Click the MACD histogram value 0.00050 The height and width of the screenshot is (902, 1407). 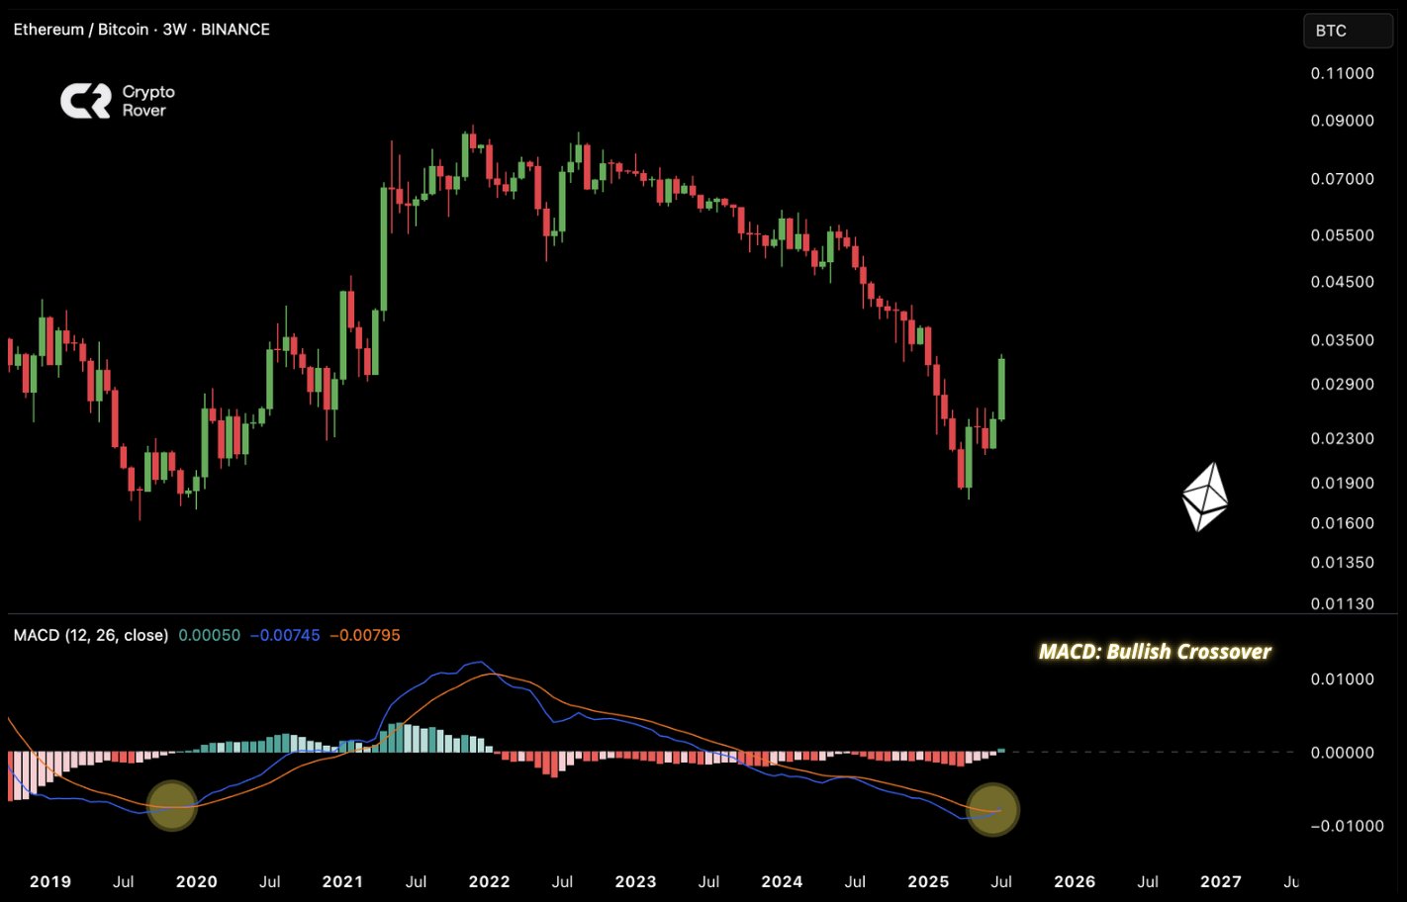point(209,635)
